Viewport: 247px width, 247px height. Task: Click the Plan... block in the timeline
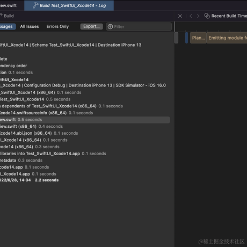pyautogui.click(x=198, y=38)
